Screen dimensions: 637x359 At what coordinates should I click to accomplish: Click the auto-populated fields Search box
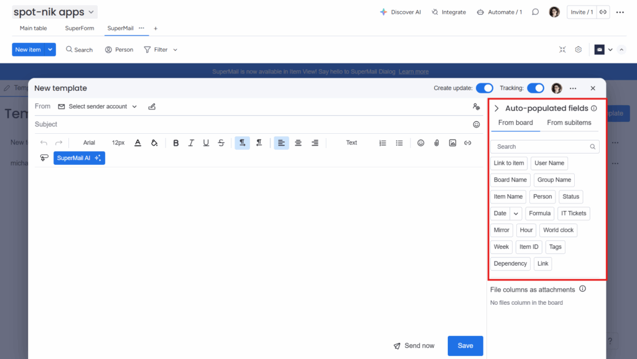544,147
